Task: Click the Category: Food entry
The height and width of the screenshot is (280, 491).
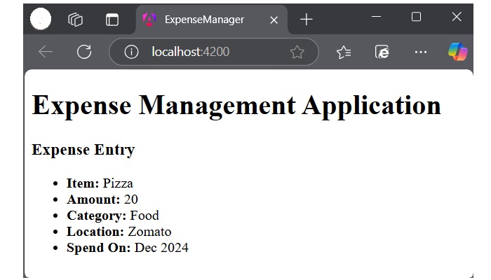Action: 113,216
